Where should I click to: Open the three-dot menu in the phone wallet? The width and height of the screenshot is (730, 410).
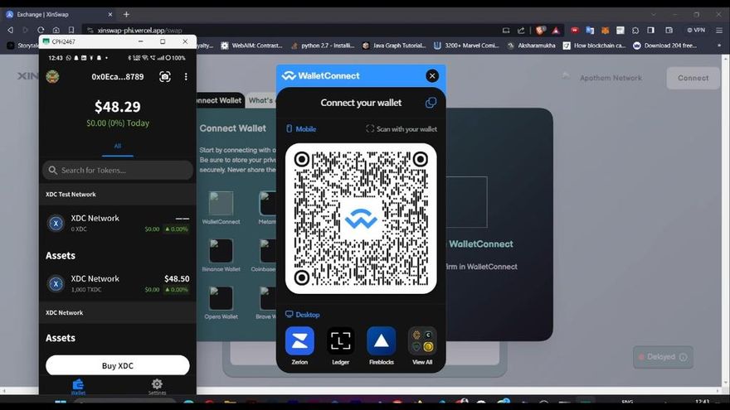point(186,77)
